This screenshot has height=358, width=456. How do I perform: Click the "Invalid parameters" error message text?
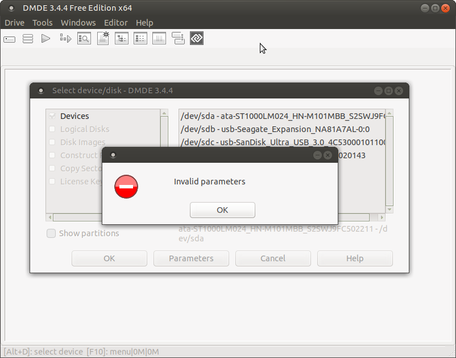210,182
